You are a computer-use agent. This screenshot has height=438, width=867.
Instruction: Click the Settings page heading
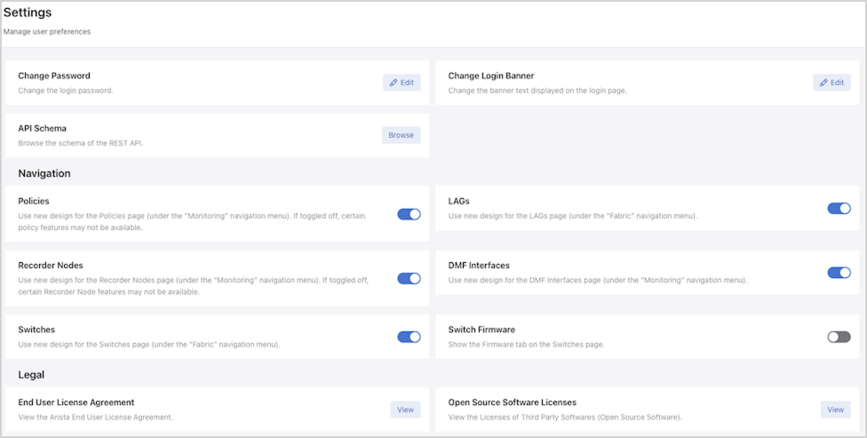click(x=28, y=13)
